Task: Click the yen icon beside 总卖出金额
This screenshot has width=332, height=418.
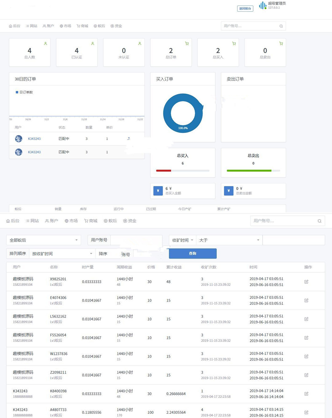Action: coord(229,191)
